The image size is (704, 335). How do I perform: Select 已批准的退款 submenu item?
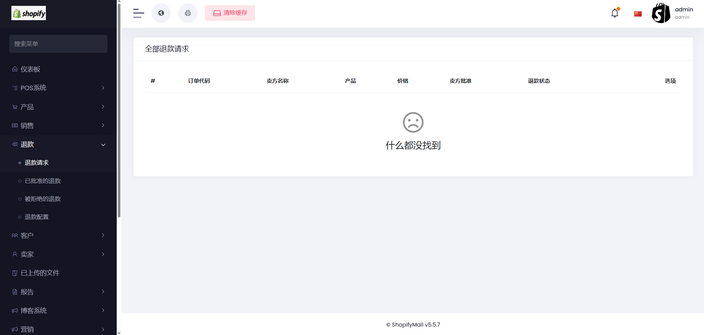pyautogui.click(x=43, y=181)
